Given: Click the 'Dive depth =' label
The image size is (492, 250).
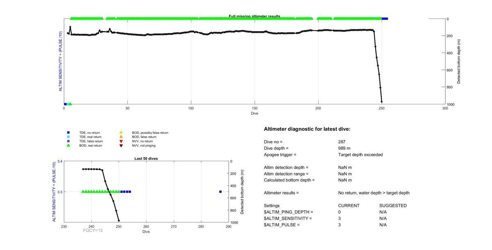Looking at the screenshot, I should pyautogui.click(x=276, y=148).
